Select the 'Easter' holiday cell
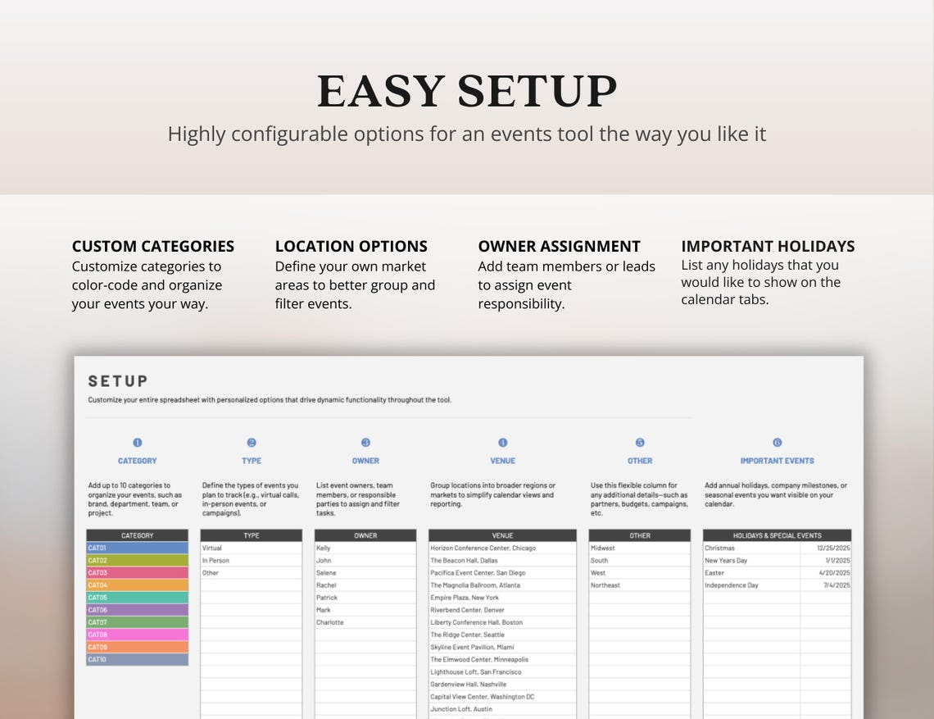 [x=752, y=572]
